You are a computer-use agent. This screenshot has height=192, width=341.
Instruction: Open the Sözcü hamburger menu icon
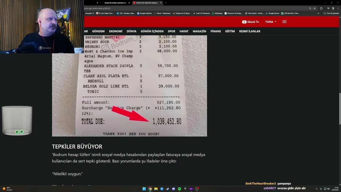[284, 22]
